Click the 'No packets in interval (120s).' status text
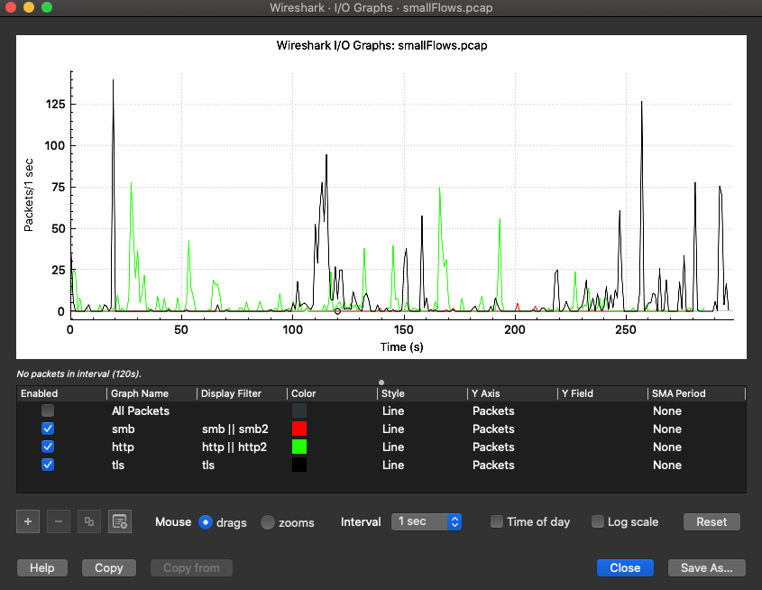Viewport: 762px width, 590px height. pyautogui.click(x=78, y=373)
